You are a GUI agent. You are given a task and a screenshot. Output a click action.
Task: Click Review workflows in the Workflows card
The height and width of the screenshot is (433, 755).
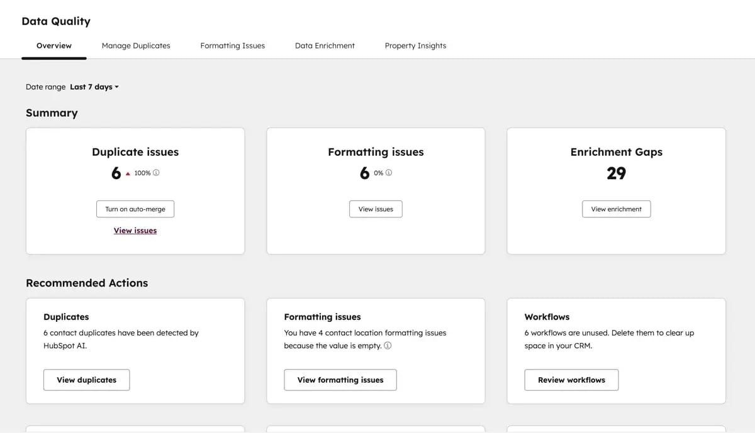tap(571, 380)
